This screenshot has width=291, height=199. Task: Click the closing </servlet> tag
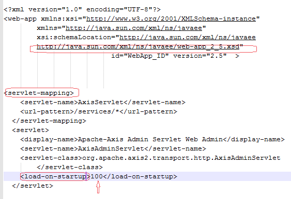(33, 186)
